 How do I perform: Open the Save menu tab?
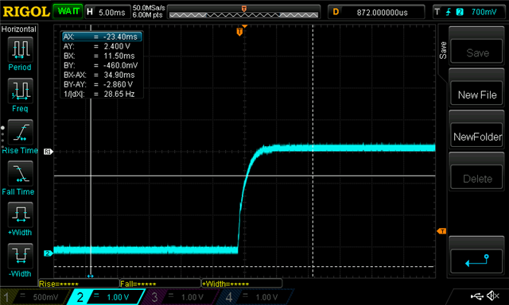click(443, 50)
